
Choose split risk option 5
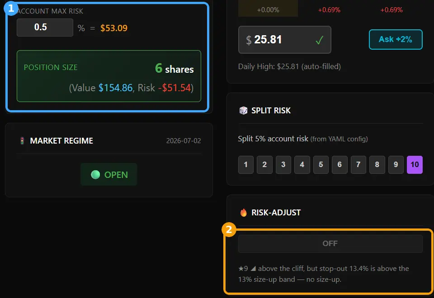coord(321,165)
